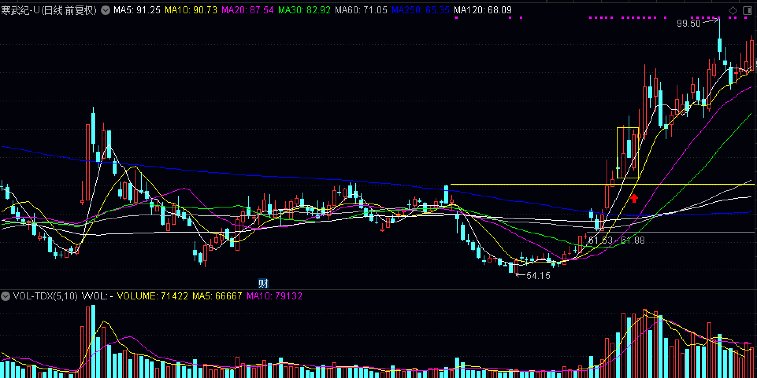Click the 寒武纪-U stock title text

pyautogui.click(x=49, y=10)
